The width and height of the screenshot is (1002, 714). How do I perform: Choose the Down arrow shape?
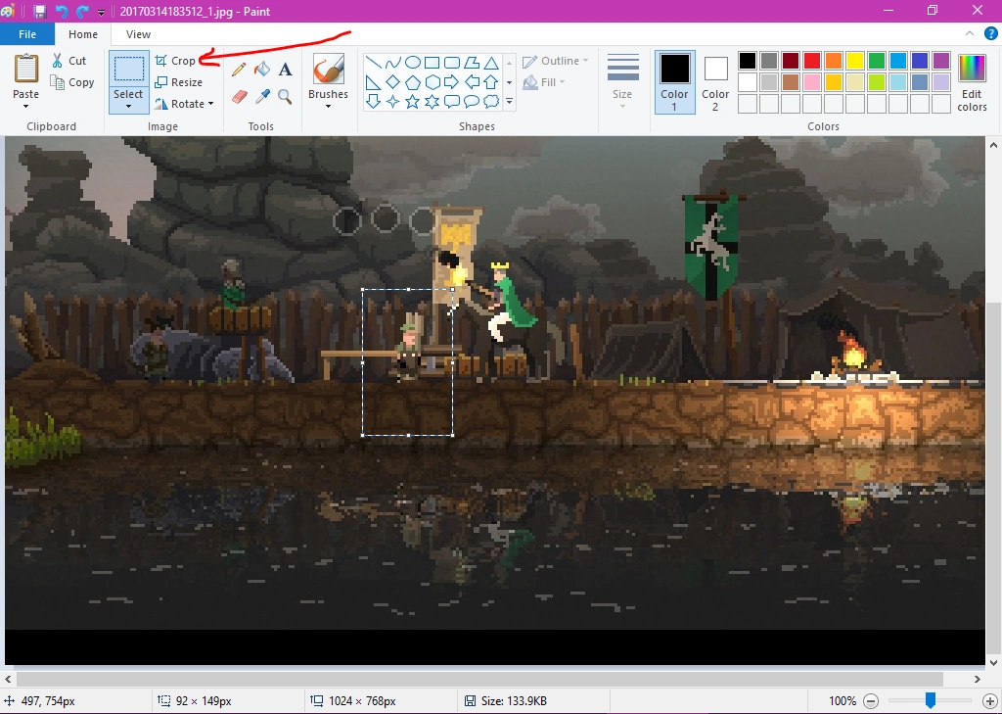[374, 101]
